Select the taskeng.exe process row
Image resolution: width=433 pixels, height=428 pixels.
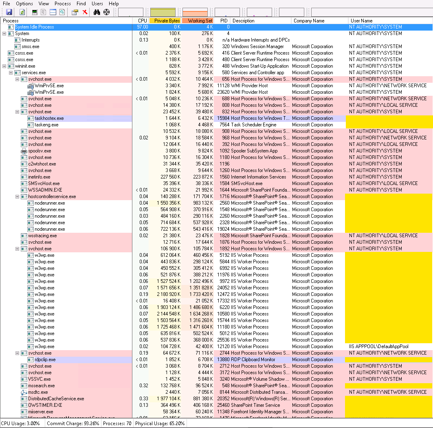click(216, 125)
